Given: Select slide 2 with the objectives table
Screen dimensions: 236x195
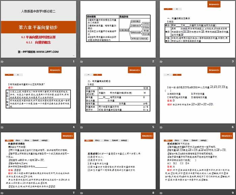Looking at the screenshot, I should point(118,29).
